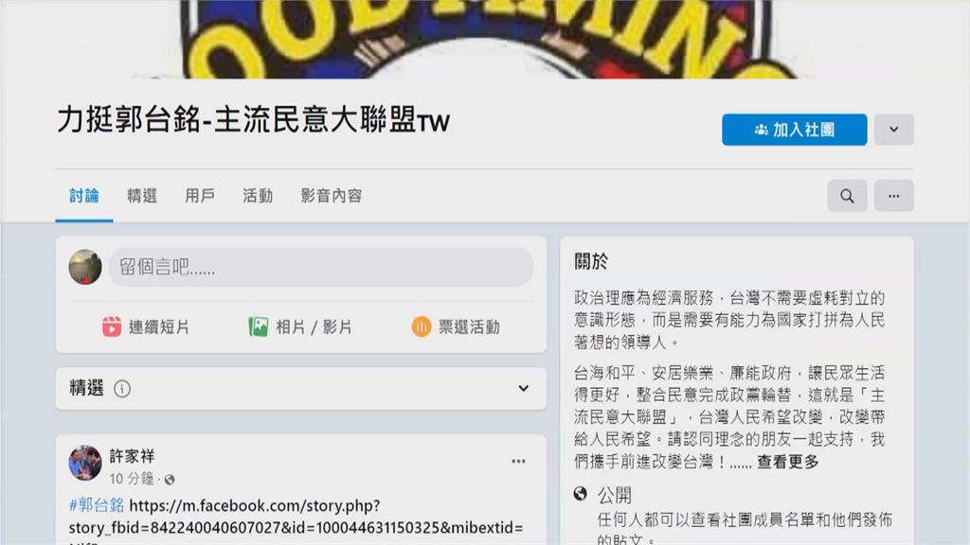The width and height of the screenshot is (970, 545).
Task: Open dropdown arrow next to 加入社團
Action: (894, 130)
